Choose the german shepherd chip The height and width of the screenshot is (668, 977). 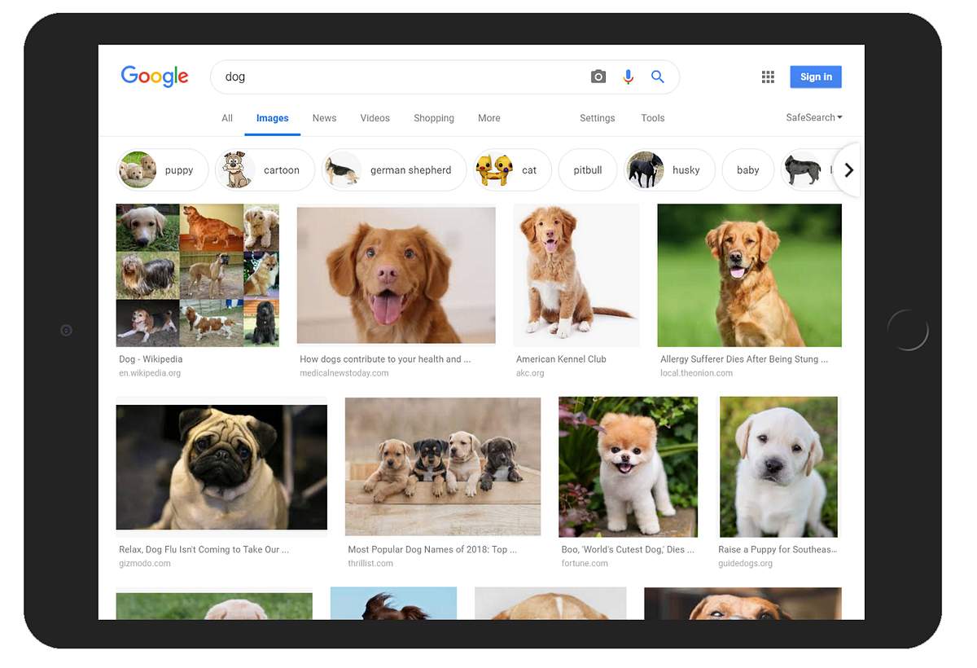394,169
